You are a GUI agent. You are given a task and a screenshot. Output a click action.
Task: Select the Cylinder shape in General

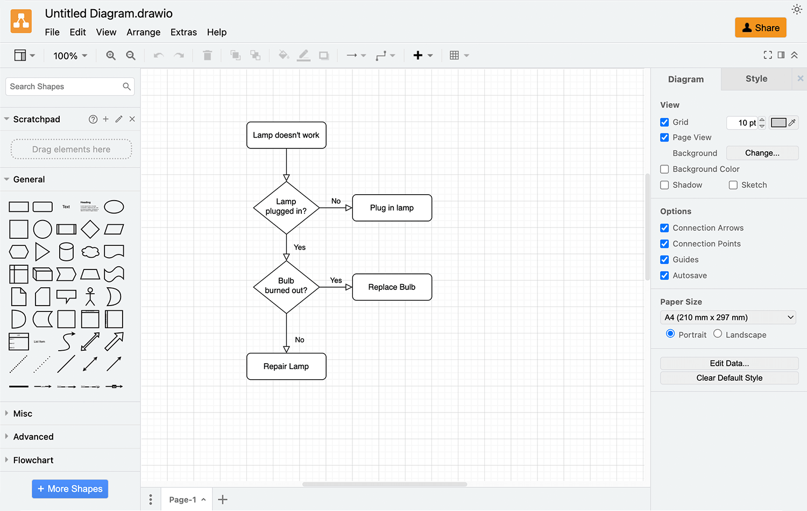[66, 252]
